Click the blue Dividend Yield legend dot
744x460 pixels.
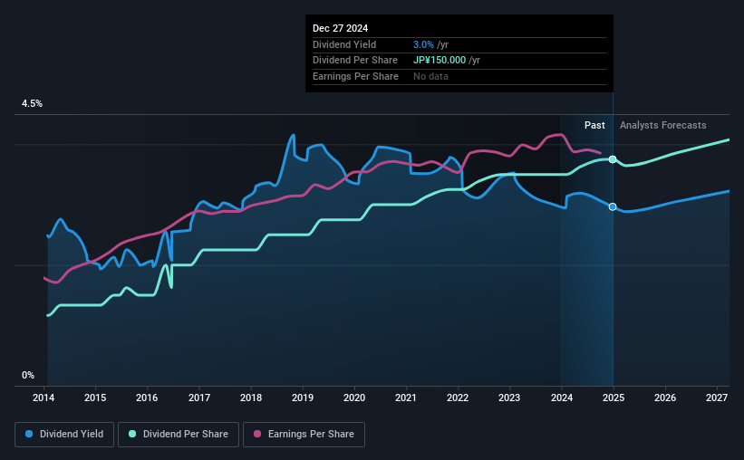pyautogui.click(x=29, y=434)
